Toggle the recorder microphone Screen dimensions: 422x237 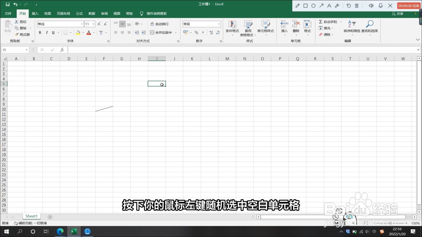381,6
